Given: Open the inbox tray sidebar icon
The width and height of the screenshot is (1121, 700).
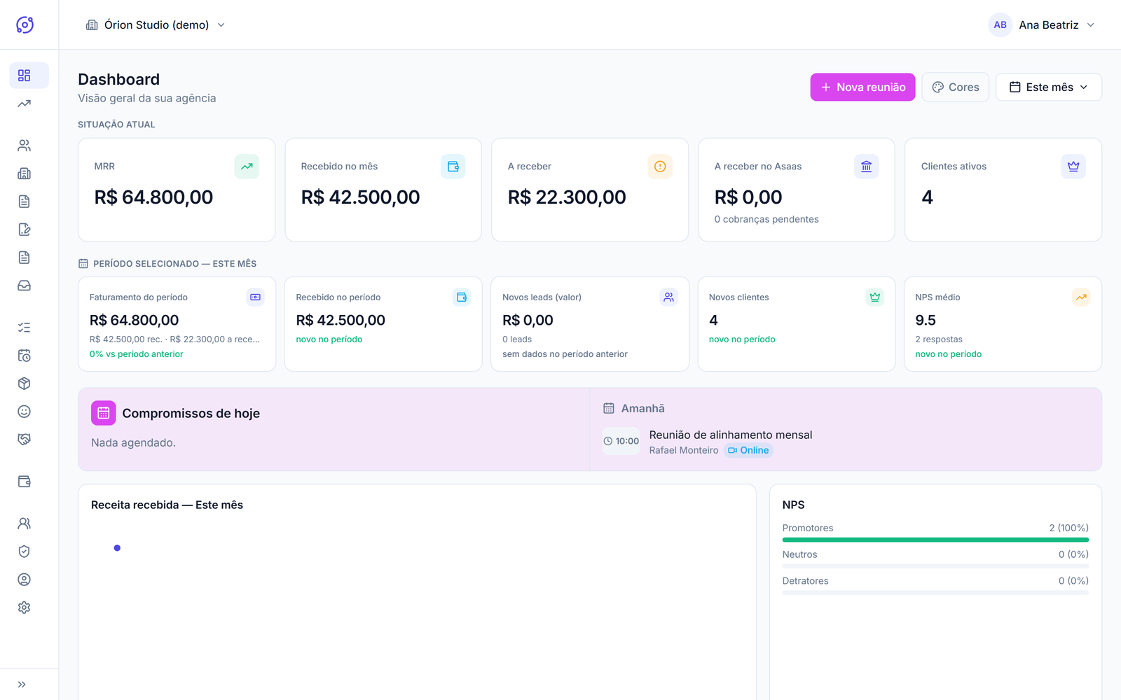Looking at the screenshot, I should [x=25, y=286].
